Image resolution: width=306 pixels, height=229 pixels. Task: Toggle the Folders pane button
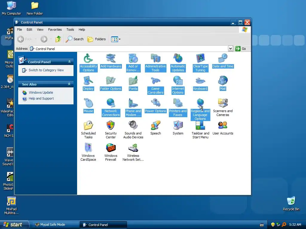[x=97, y=39]
